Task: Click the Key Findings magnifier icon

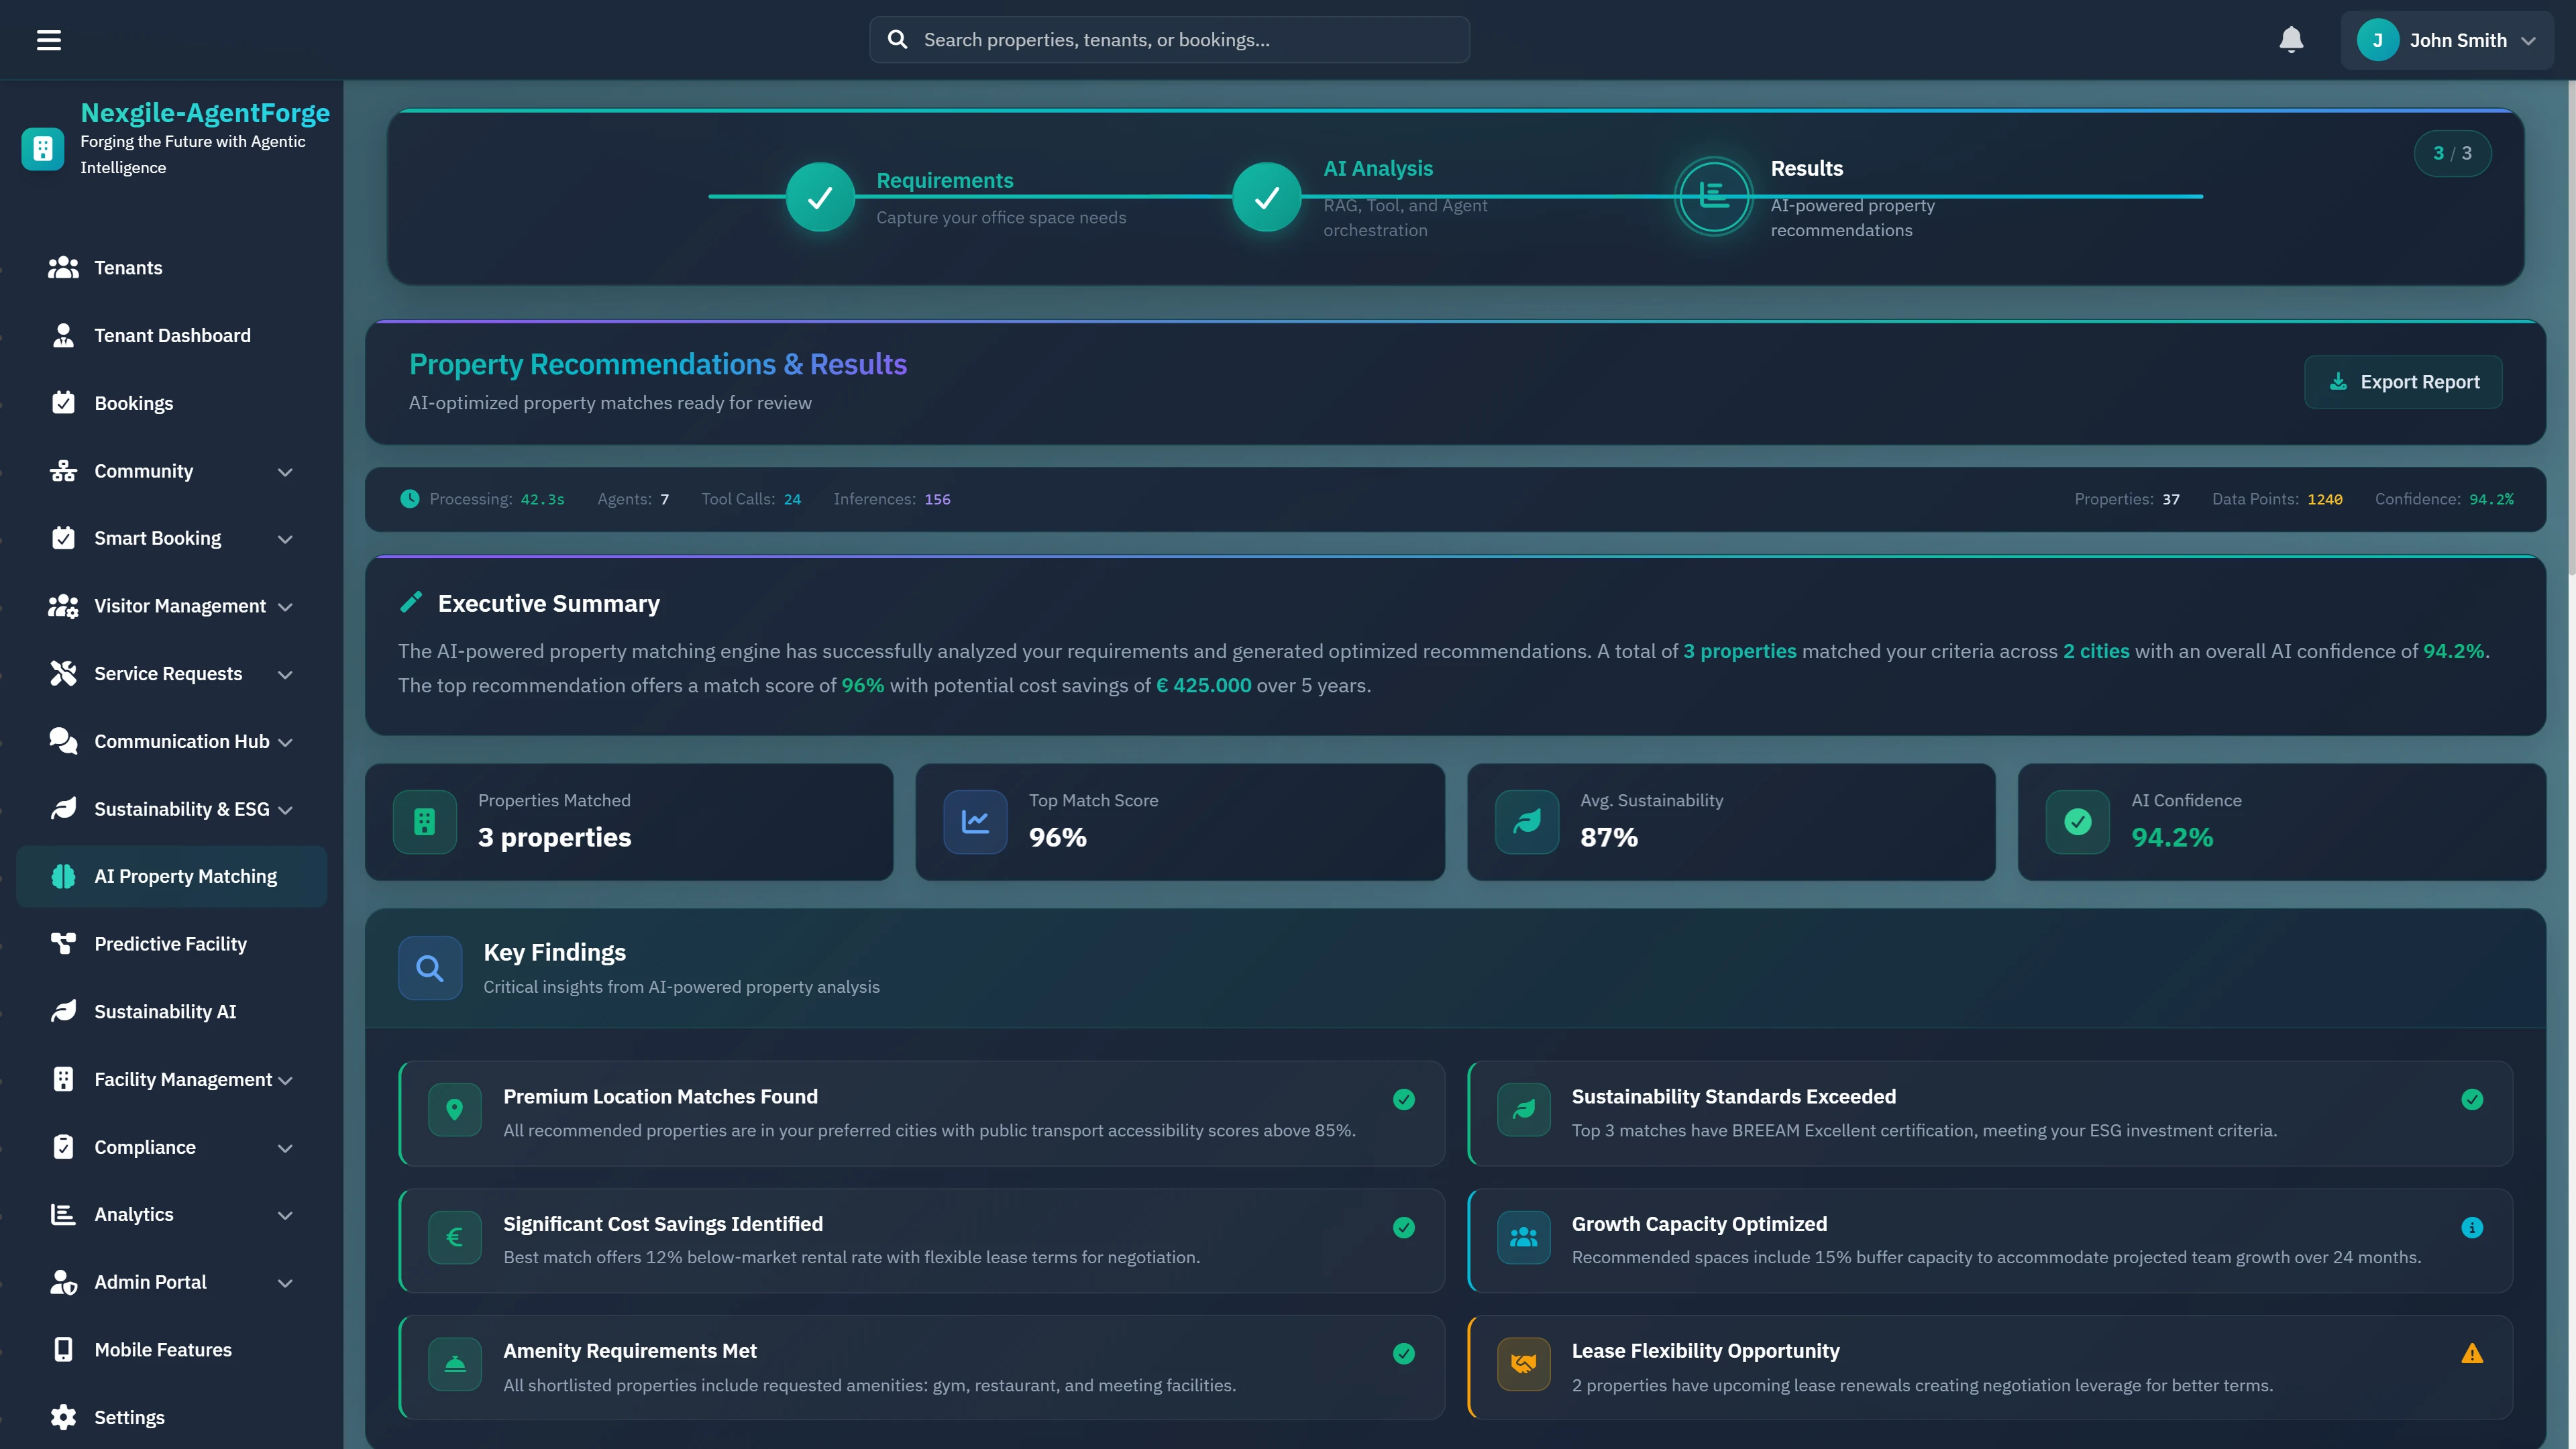Action: click(429, 967)
